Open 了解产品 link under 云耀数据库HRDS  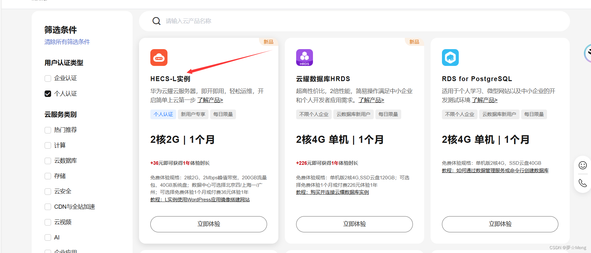click(x=371, y=100)
